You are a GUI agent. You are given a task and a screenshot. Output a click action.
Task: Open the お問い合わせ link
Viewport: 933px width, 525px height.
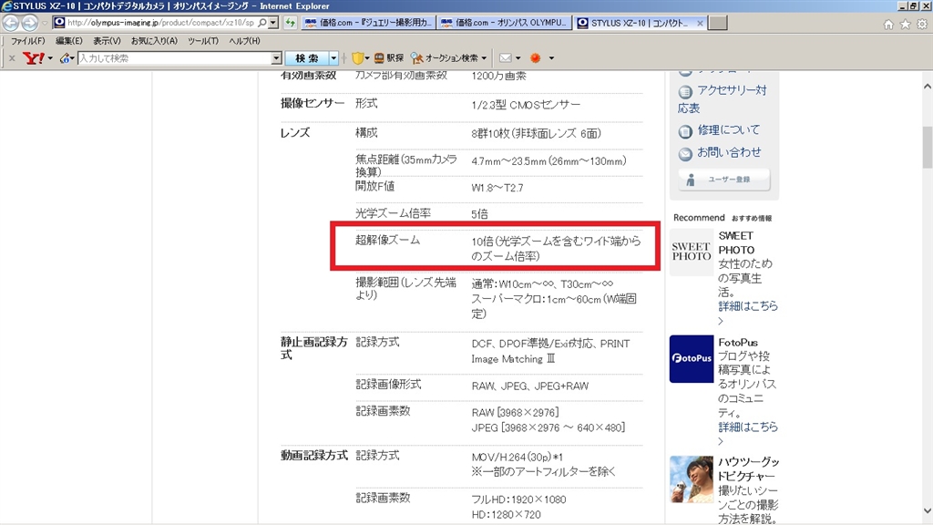pos(729,152)
